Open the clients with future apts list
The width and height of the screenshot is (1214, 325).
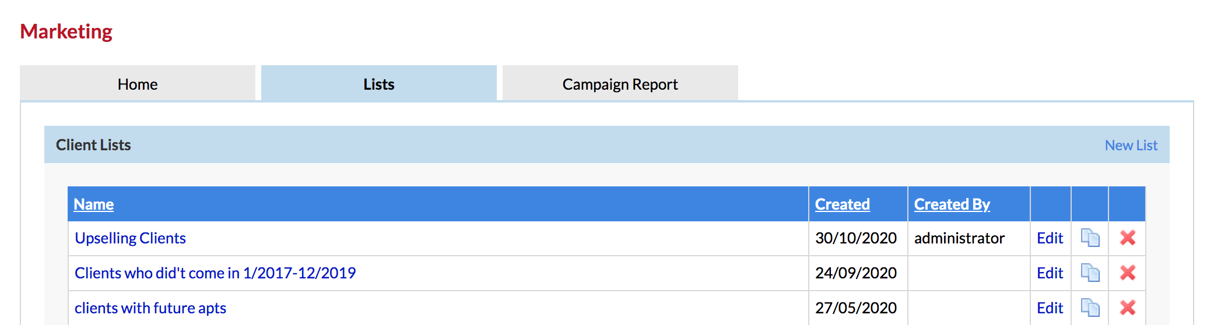pyautogui.click(x=150, y=308)
